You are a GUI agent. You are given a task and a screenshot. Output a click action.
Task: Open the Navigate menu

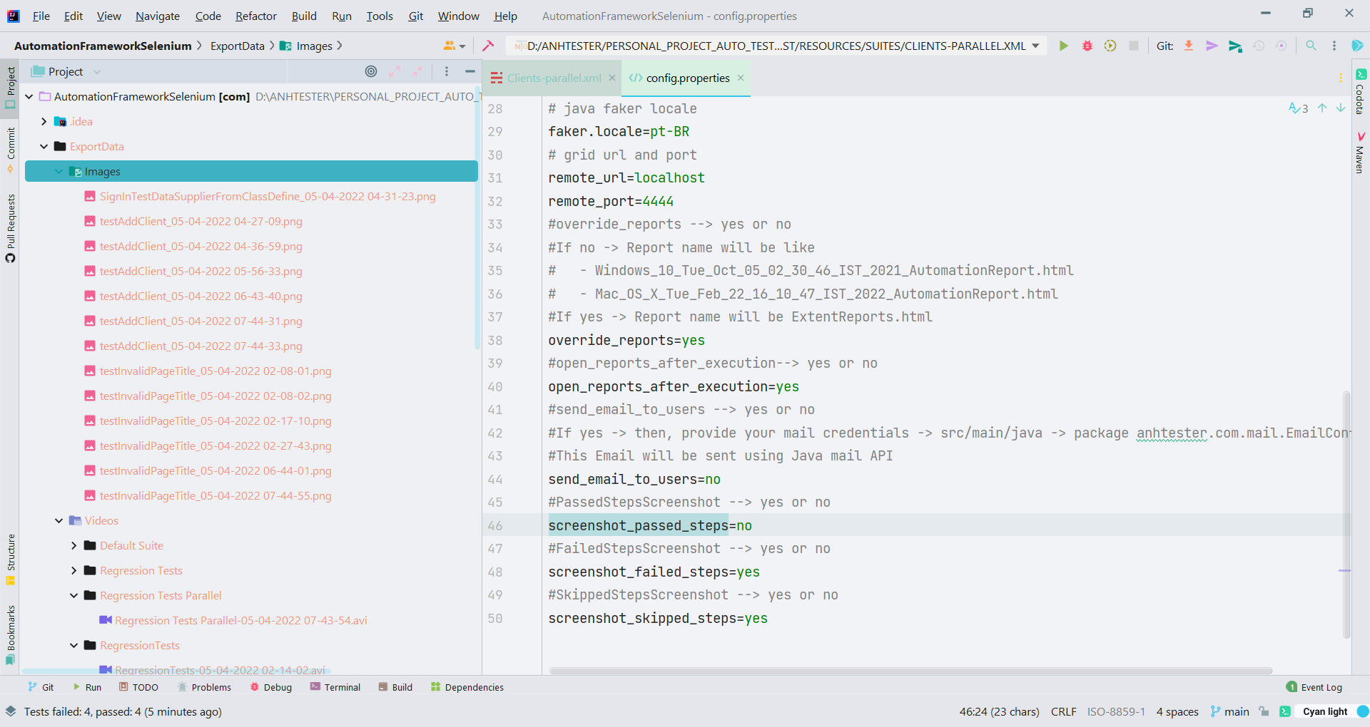(158, 16)
